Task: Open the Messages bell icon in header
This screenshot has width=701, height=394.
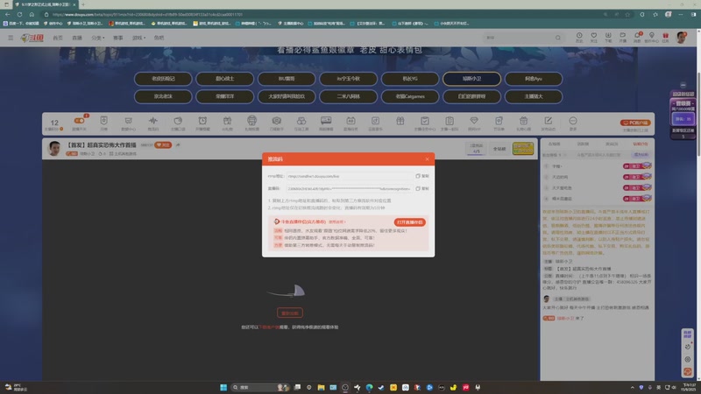Action: pos(637,36)
